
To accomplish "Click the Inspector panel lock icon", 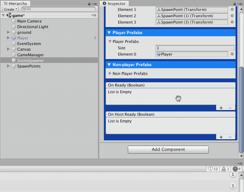I will tap(235, 4).
